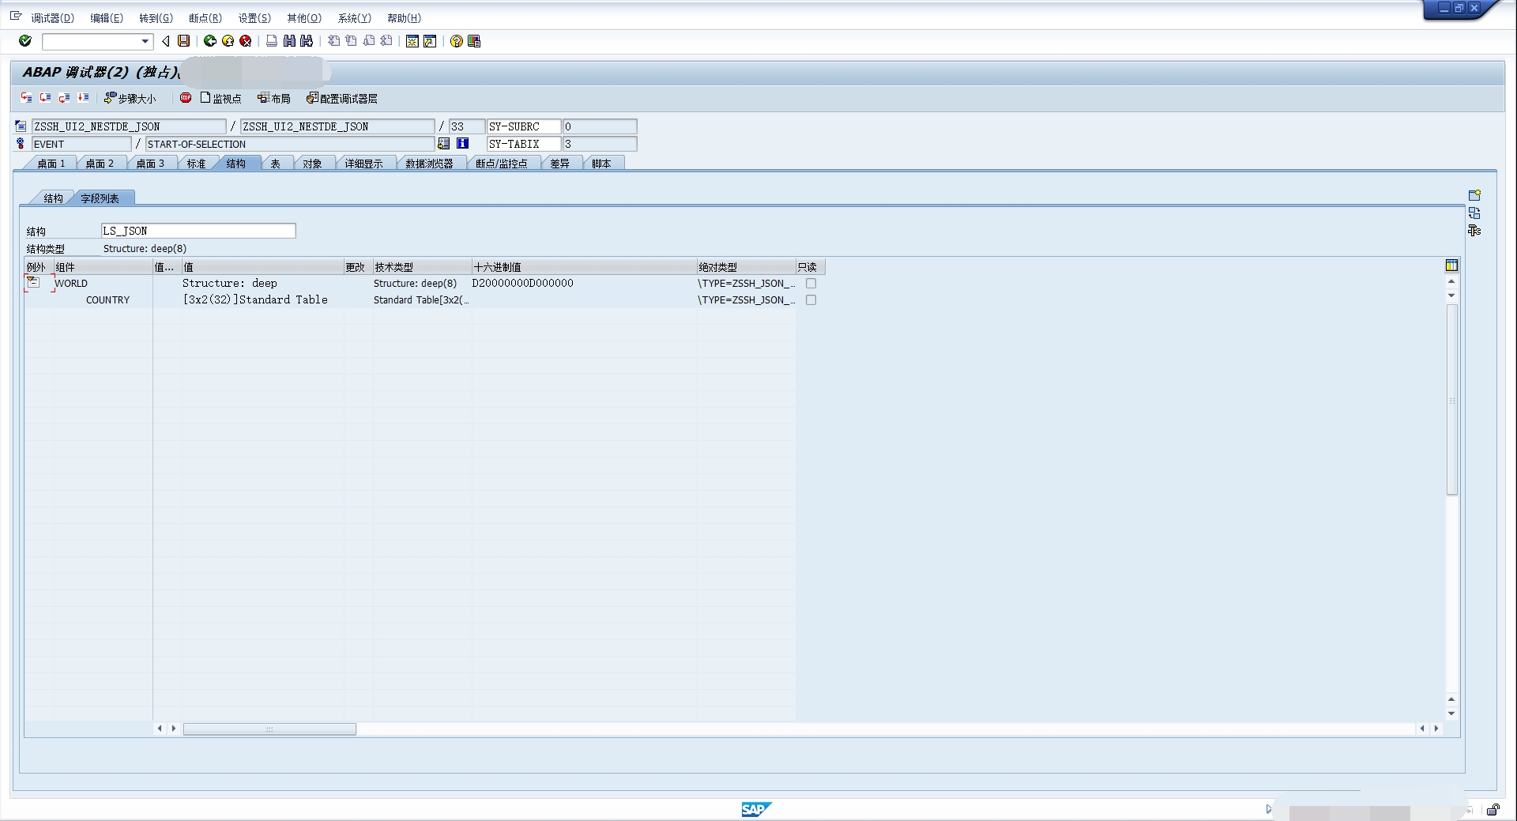Image resolution: width=1517 pixels, height=821 pixels.
Task: Click the Save floppy disk icon
Action: click(184, 41)
